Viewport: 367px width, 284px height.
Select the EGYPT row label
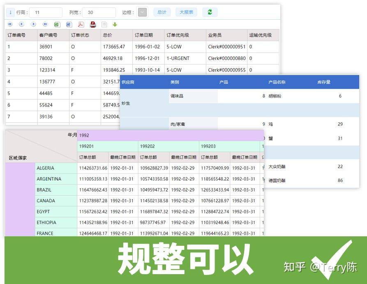(x=56, y=212)
